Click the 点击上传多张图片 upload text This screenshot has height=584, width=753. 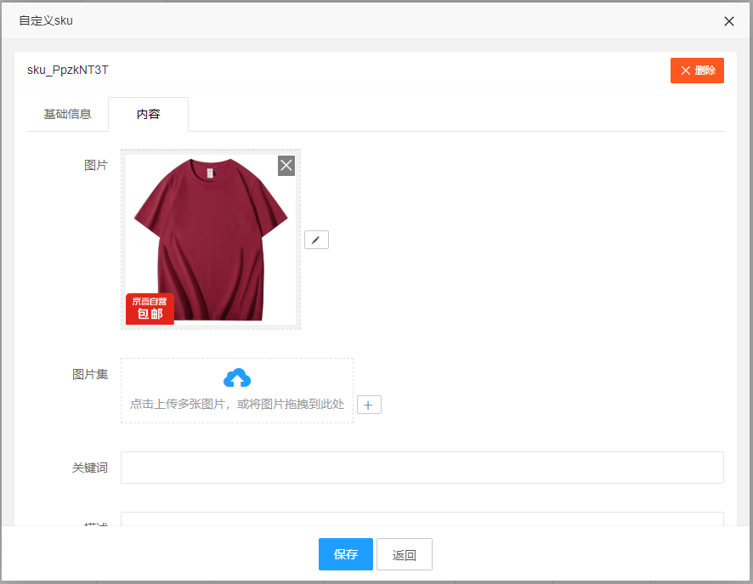click(x=237, y=405)
